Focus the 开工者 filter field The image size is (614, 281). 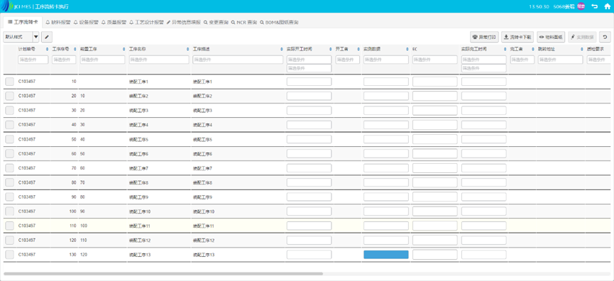[x=348, y=60]
